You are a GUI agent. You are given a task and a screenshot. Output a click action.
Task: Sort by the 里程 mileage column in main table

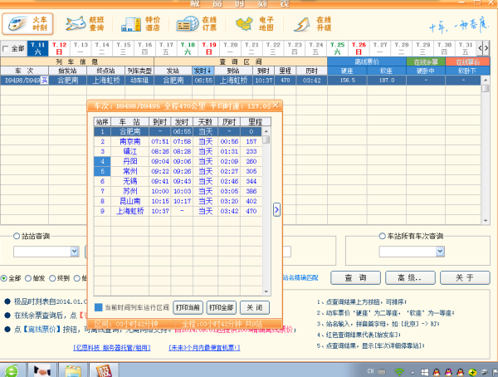click(286, 71)
